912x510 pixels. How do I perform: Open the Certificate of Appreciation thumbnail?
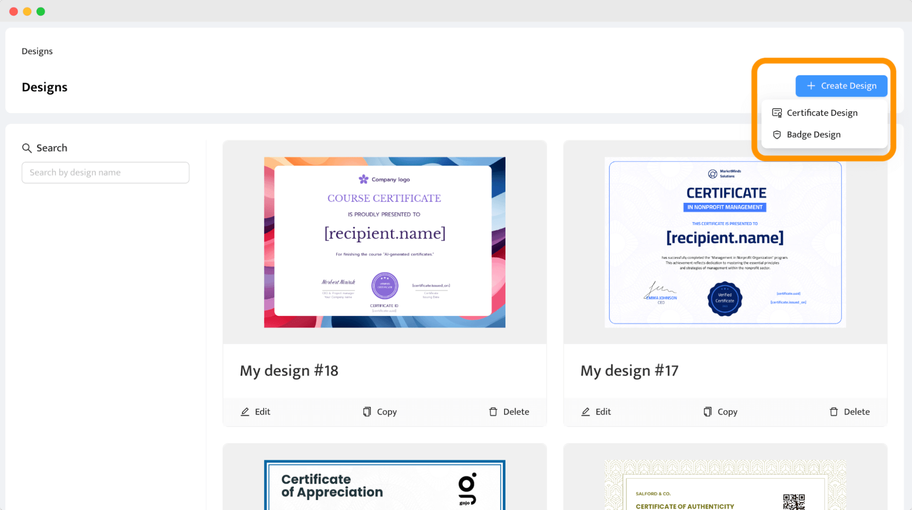[x=385, y=485]
